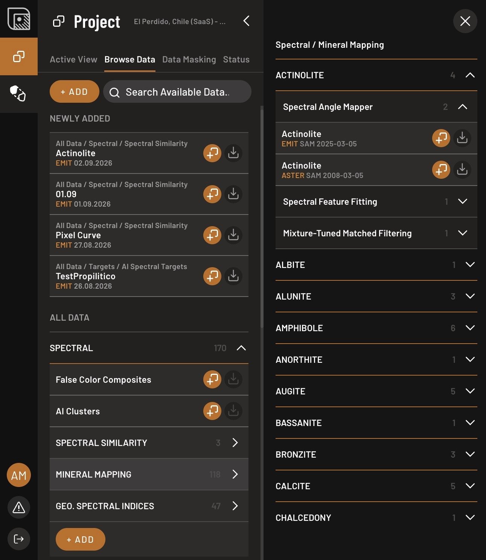486x560 pixels.
Task: Focus the Search Available Data field
Action: click(177, 91)
